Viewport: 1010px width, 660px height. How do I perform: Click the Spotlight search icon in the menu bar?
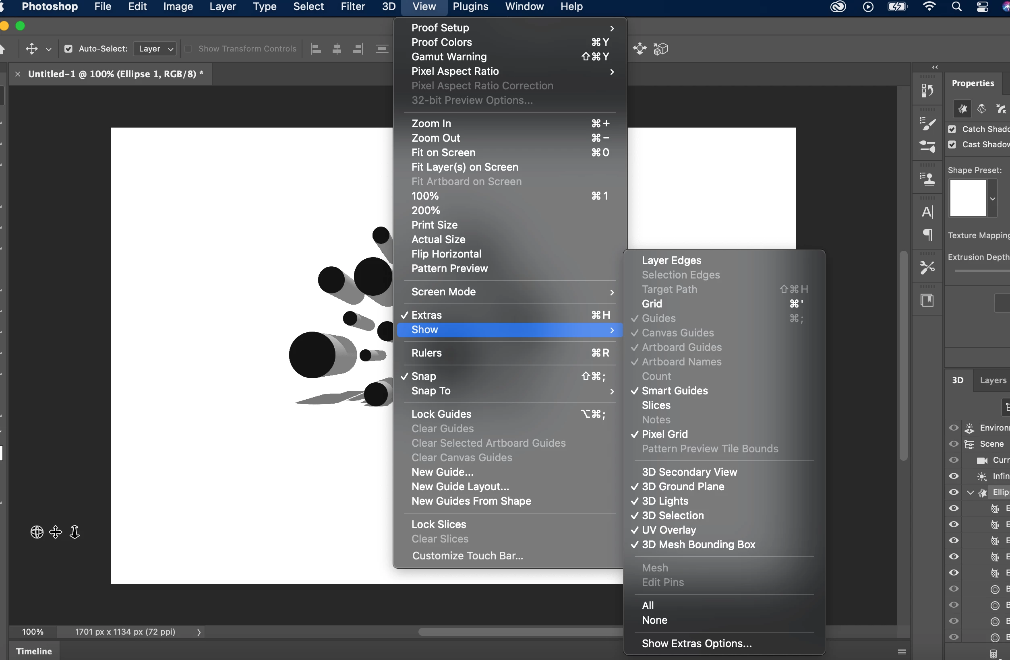(x=956, y=7)
